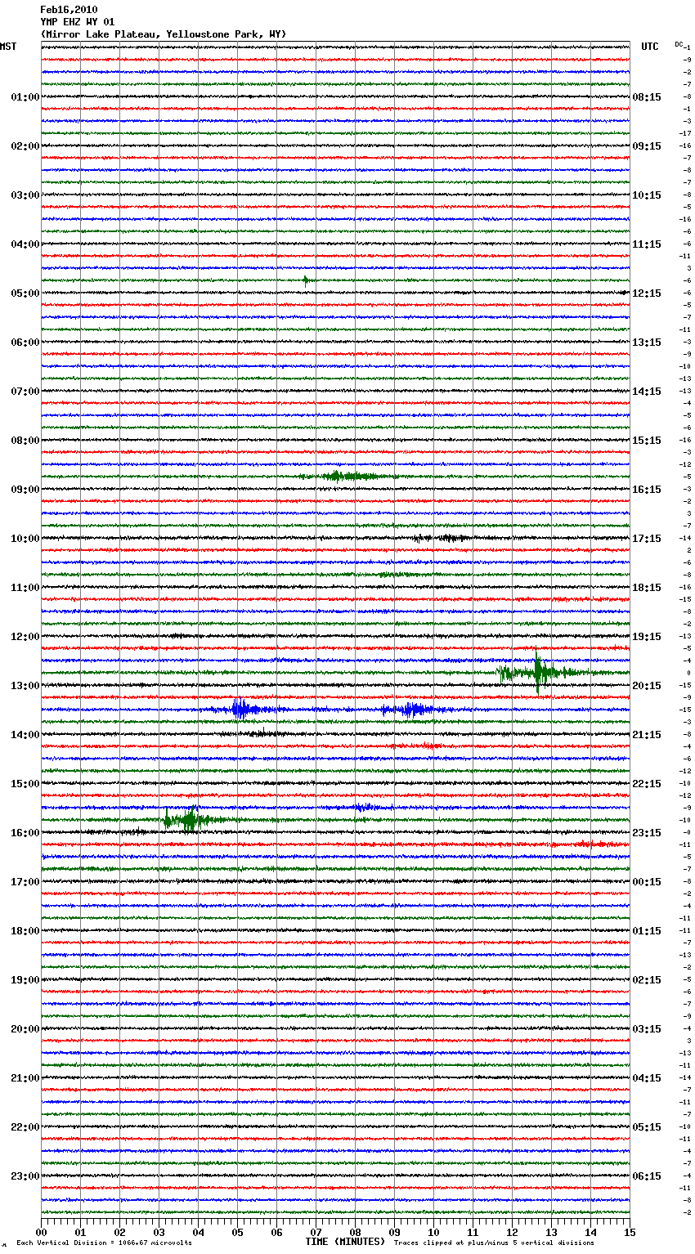Click the station code YMP EHZ WY 01
The height and width of the screenshot is (1254, 695).
point(78,22)
